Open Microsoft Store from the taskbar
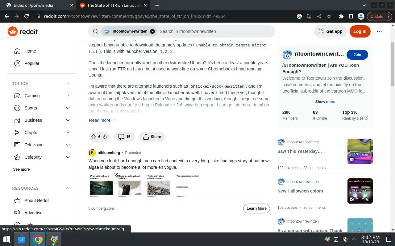Screen dimensions: 395x246 point(22,239)
